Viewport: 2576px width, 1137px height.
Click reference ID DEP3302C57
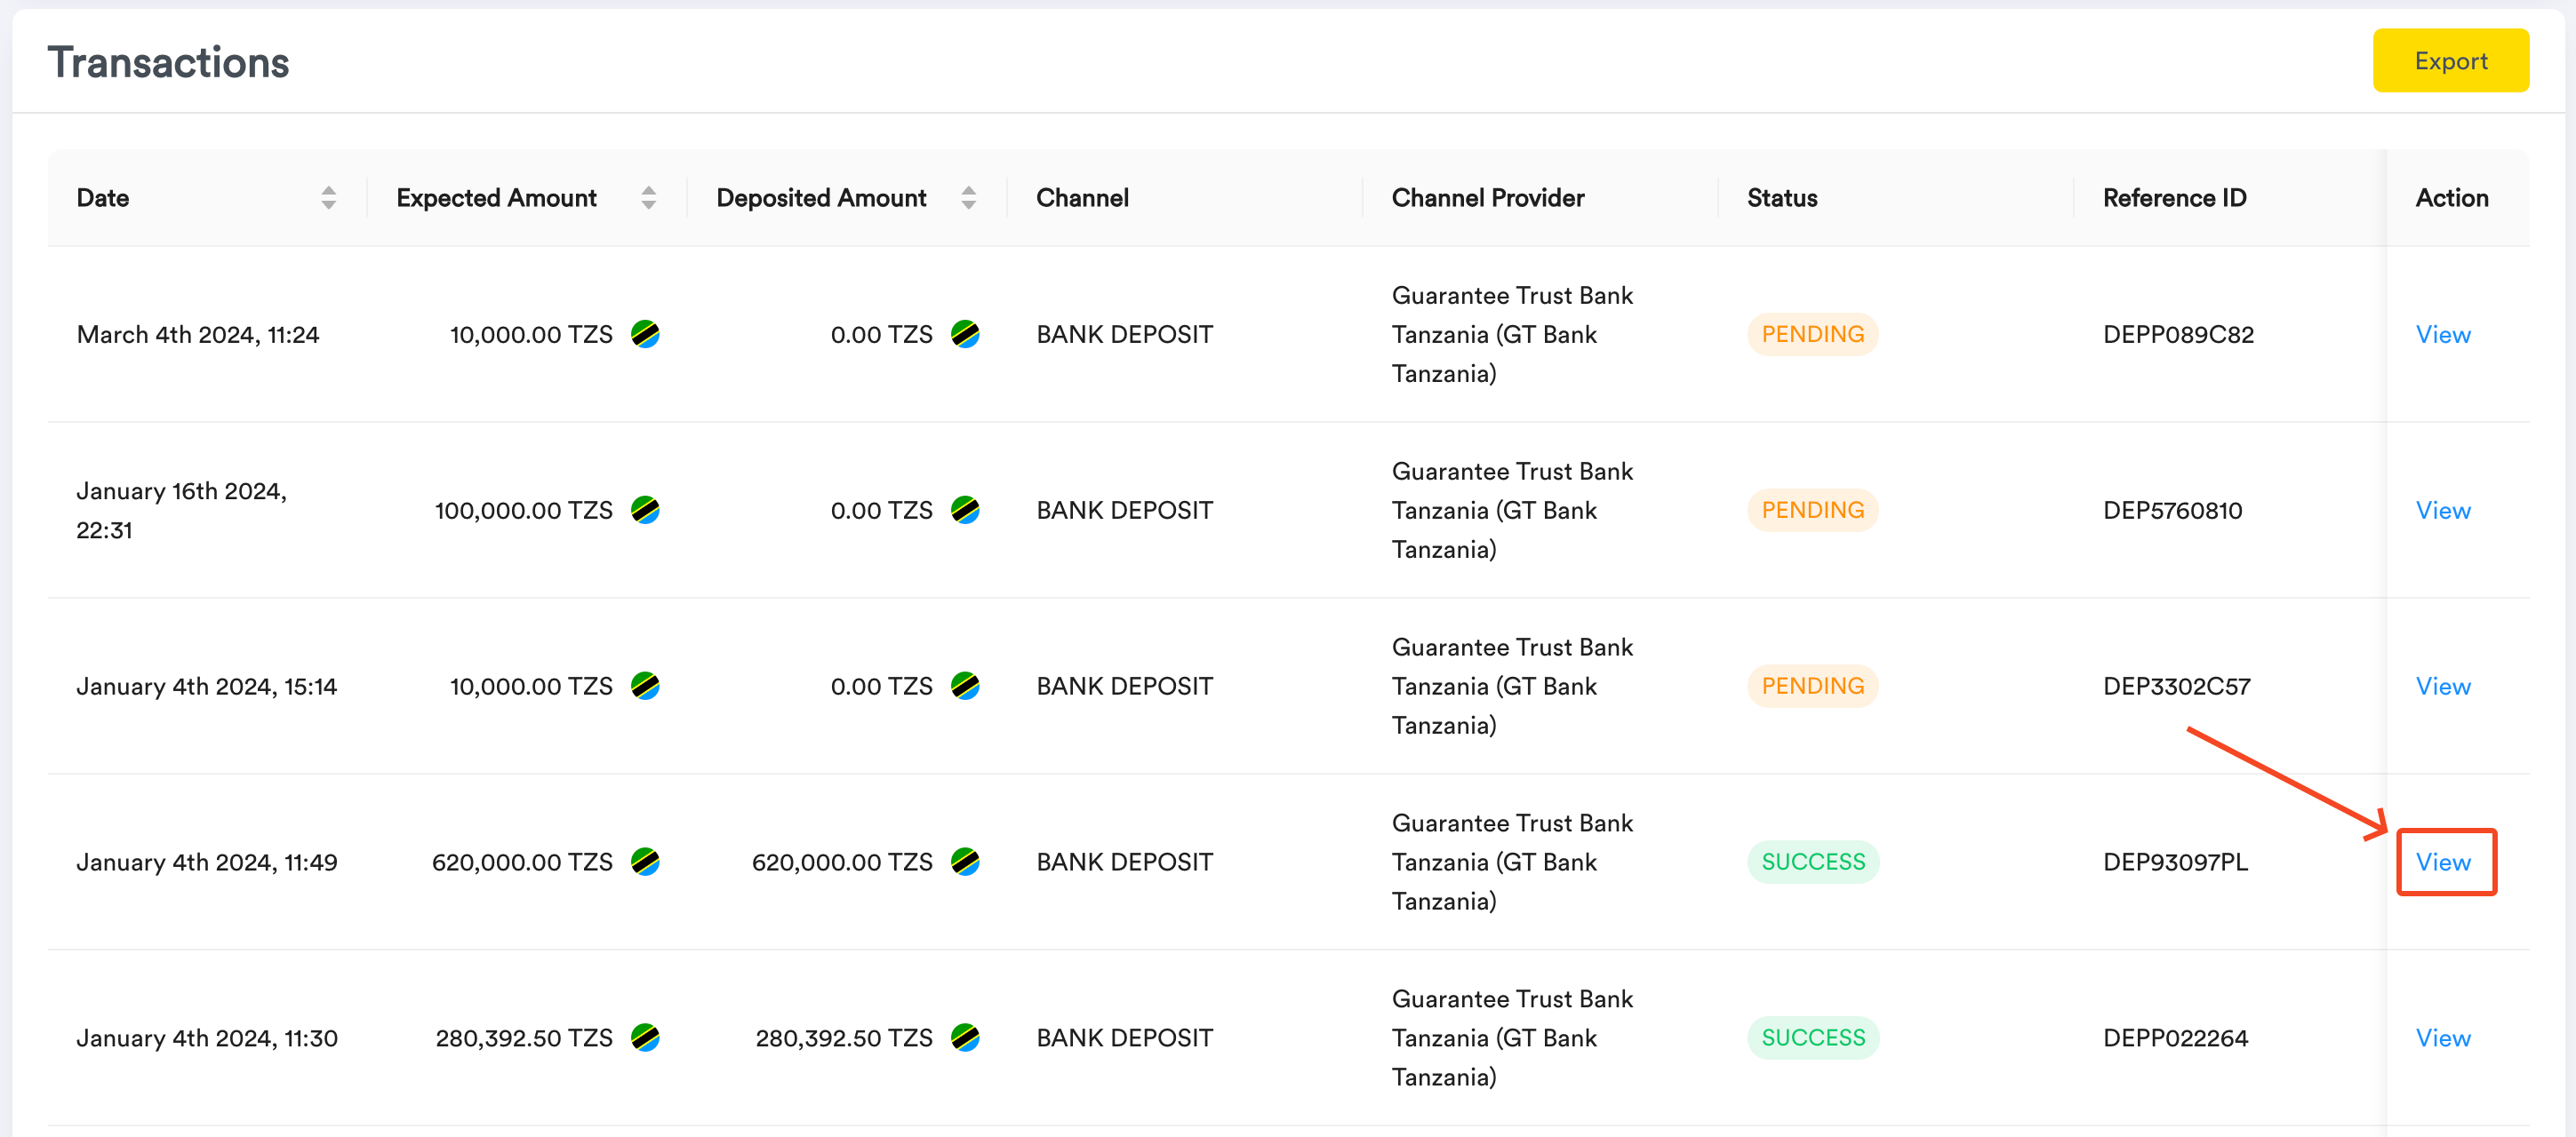(2176, 687)
